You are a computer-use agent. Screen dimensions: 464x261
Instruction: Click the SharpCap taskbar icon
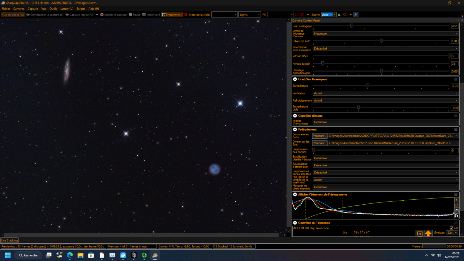click(x=155, y=255)
